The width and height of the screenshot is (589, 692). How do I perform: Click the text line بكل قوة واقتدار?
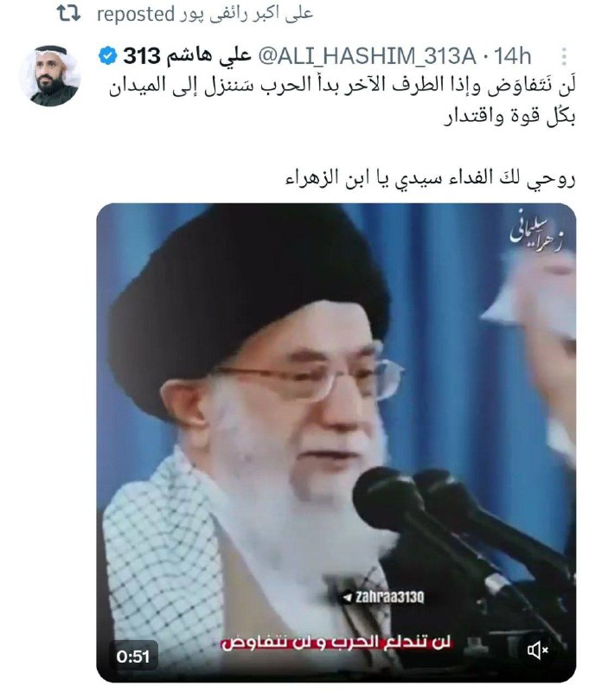pos(509,117)
